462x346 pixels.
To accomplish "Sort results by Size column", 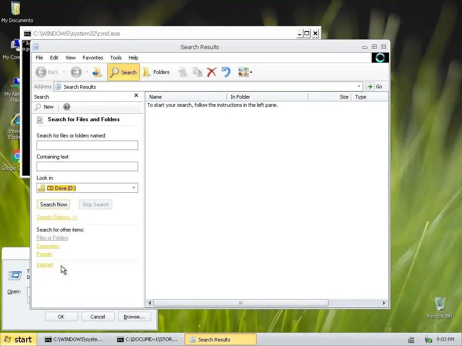I will pyautogui.click(x=329, y=97).
